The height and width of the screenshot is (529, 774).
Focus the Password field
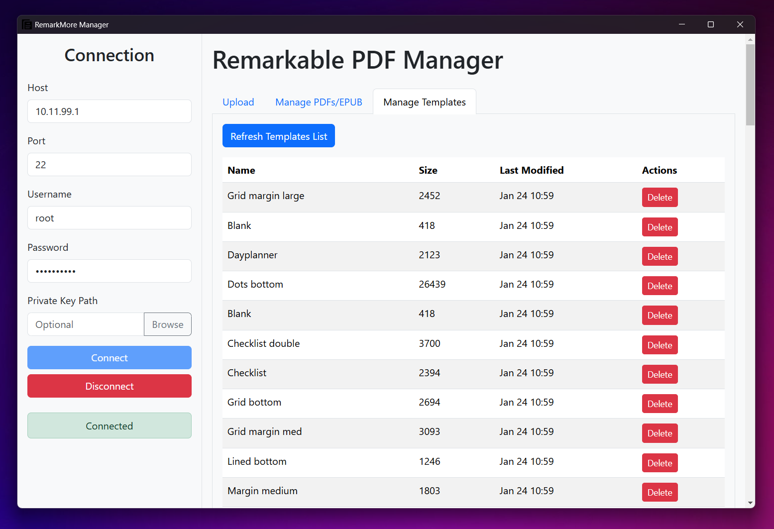(x=109, y=271)
